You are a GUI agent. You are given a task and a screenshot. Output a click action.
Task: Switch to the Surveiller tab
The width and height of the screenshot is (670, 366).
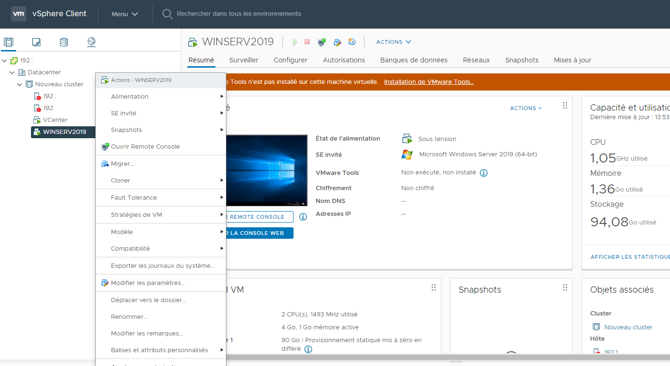pyautogui.click(x=244, y=60)
